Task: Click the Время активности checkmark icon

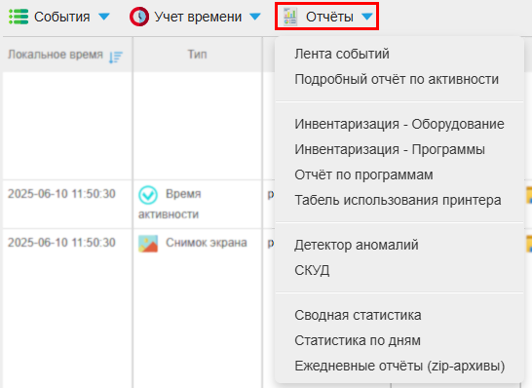Action: click(148, 195)
